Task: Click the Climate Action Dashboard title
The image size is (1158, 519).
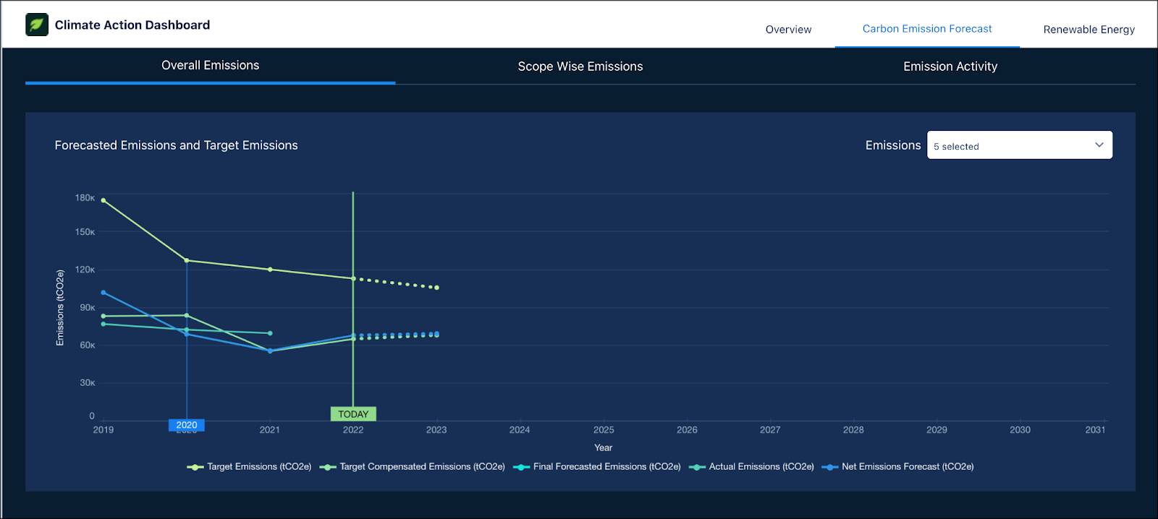Action: tap(132, 25)
